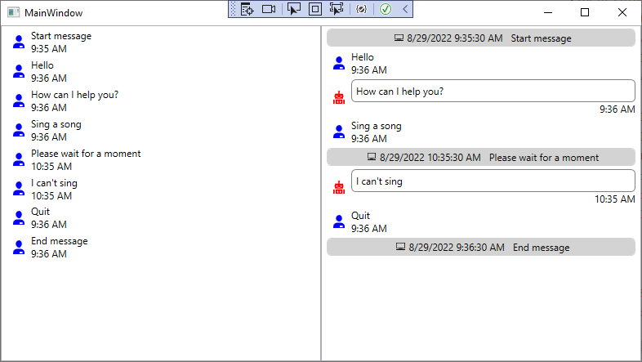Click user avatar next to left-pane Hello

(x=19, y=71)
